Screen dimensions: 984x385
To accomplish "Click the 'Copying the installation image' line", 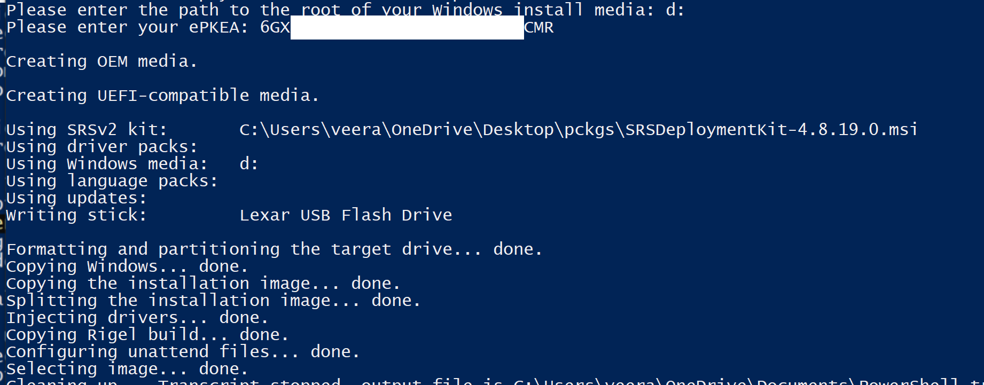I will (203, 284).
